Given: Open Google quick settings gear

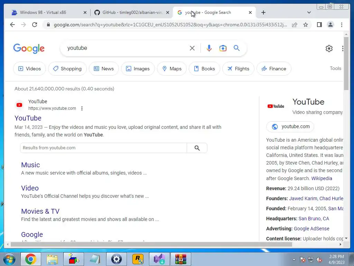Looking at the screenshot, I should [x=329, y=48].
